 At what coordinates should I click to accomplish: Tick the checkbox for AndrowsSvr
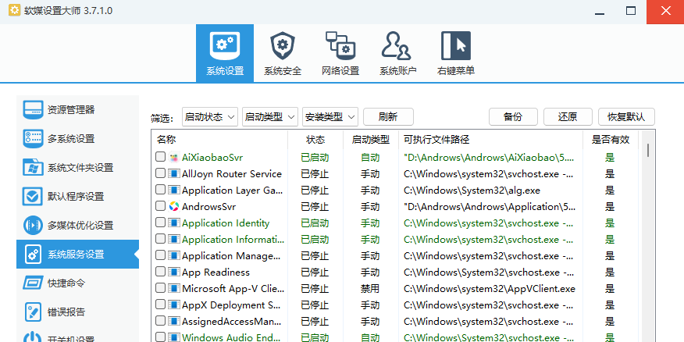(160, 207)
